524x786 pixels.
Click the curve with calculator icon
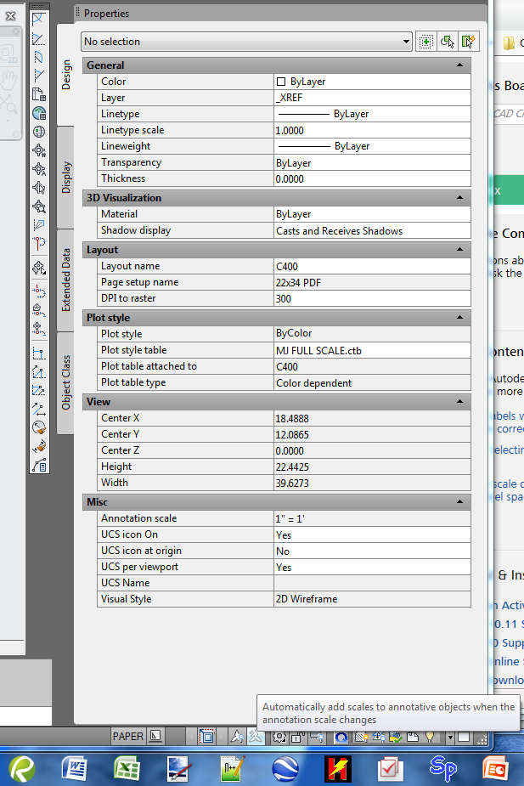pyautogui.click(x=39, y=465)
